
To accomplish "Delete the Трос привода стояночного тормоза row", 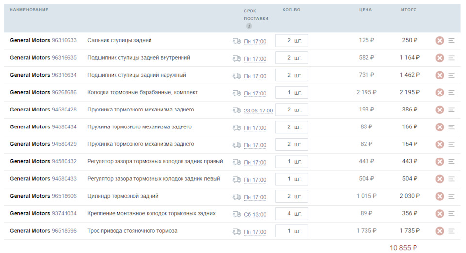I will pos(440,231).
